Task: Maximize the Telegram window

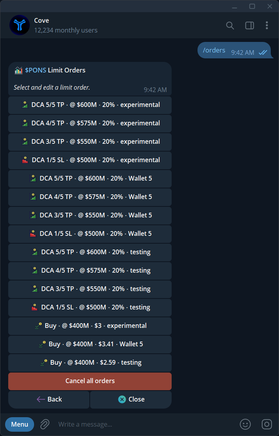Action: pyautogui.click(x=252, y=6)
